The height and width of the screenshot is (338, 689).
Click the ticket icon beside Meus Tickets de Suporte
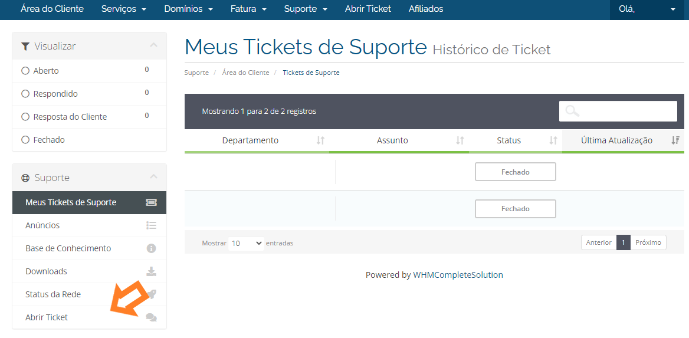click(x=151, y=203)
